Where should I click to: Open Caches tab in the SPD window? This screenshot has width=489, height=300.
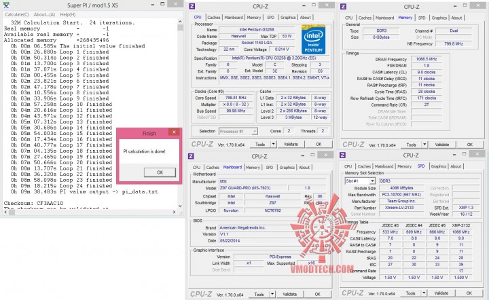point(364,166)
